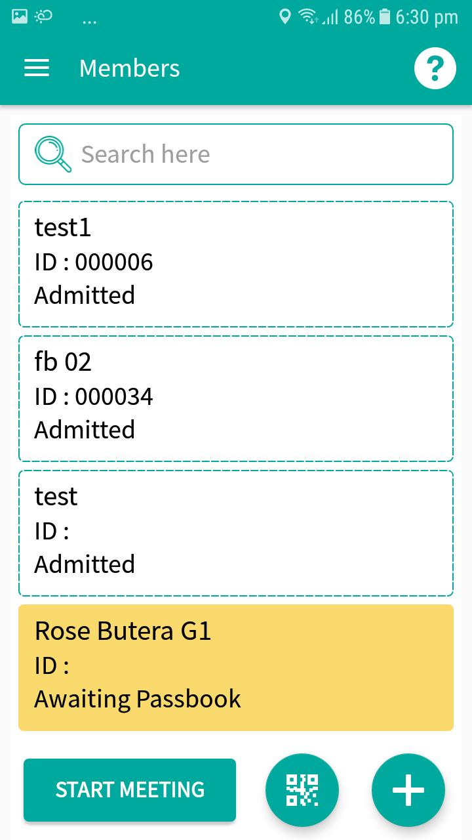Tap the weather notification icon
The image size is (472, 840).
(44, 16)
